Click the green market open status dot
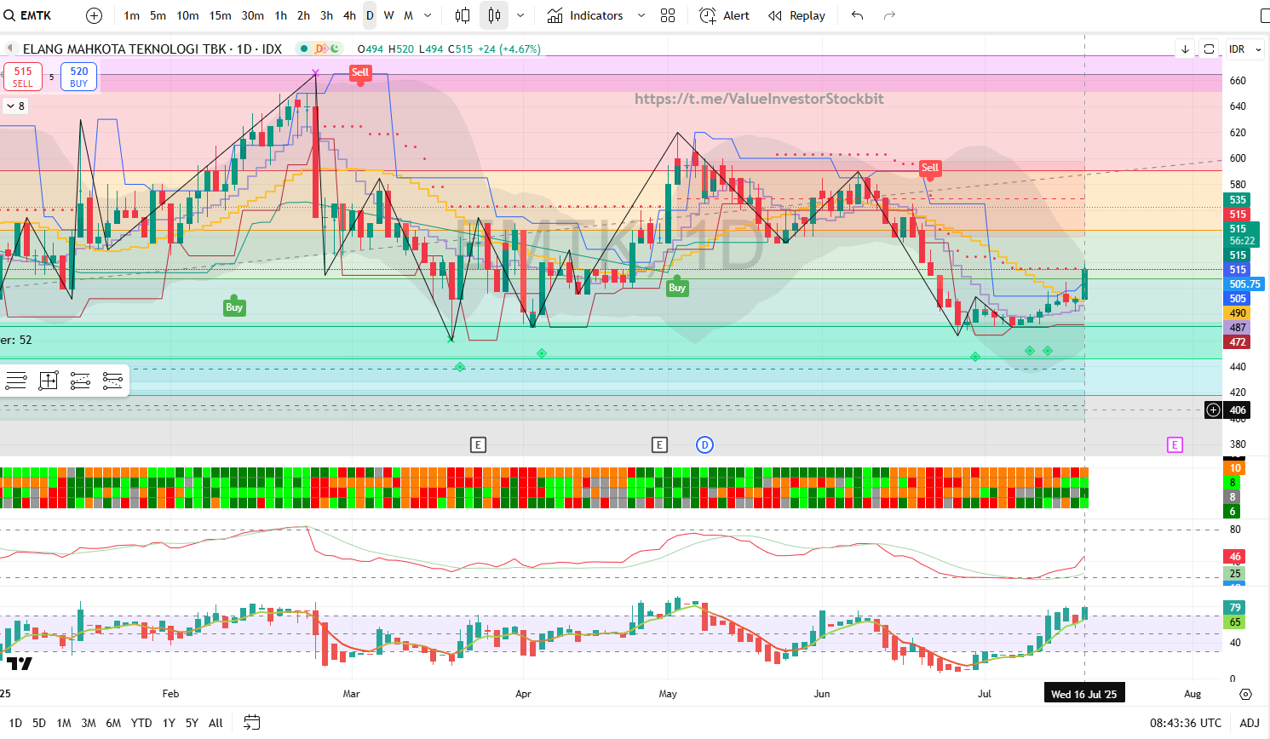 tap(304, 49)
